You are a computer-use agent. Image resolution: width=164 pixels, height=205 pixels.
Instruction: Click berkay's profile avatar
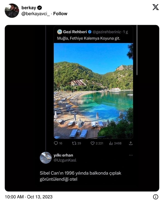(12, 11)
